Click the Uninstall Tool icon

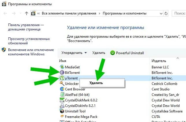[x=62, y=111]
